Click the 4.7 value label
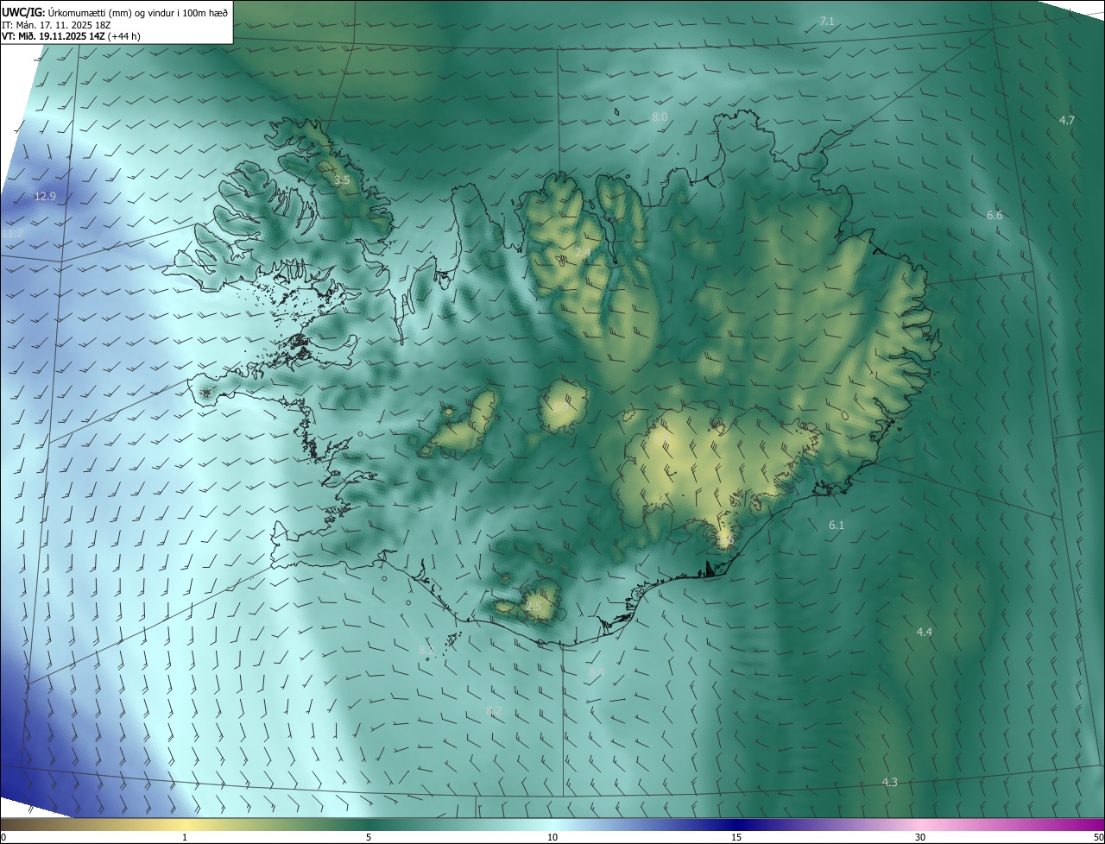This screenshot has width=1105, height=844. point(1067,120)
